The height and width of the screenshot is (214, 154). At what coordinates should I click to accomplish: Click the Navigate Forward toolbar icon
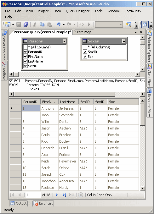(x=82, y=25)
